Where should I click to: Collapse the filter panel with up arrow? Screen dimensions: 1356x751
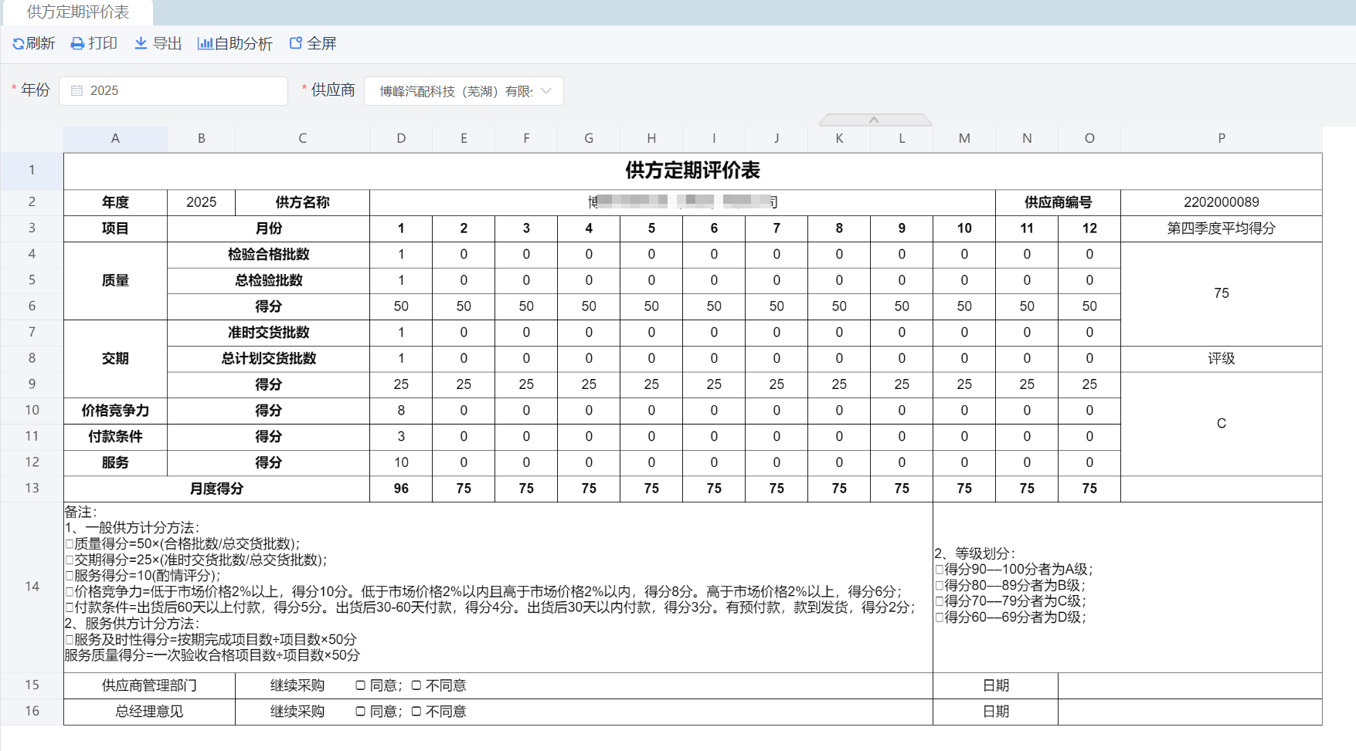point(875,120)
